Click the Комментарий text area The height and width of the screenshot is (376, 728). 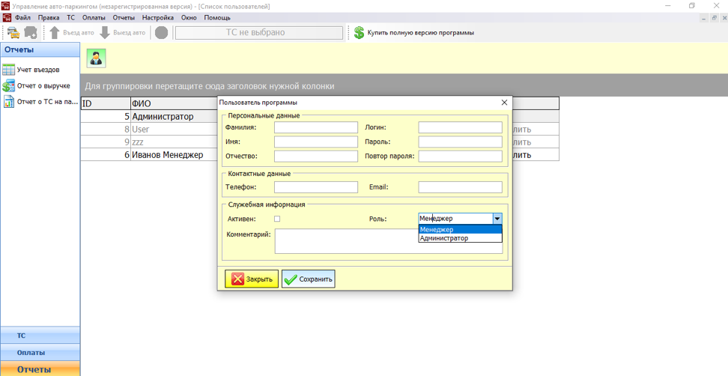pos(388,241)
